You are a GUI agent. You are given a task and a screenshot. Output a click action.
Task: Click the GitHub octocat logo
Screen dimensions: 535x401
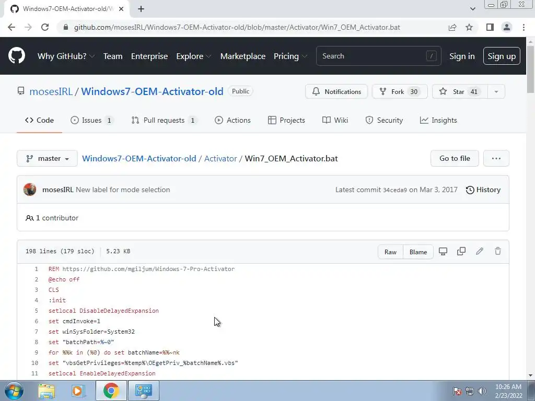pos(16,56)
